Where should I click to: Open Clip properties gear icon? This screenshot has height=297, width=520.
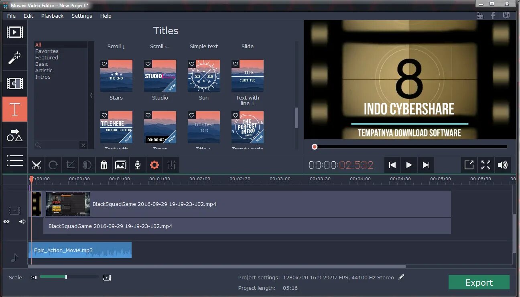click(154, 165)
